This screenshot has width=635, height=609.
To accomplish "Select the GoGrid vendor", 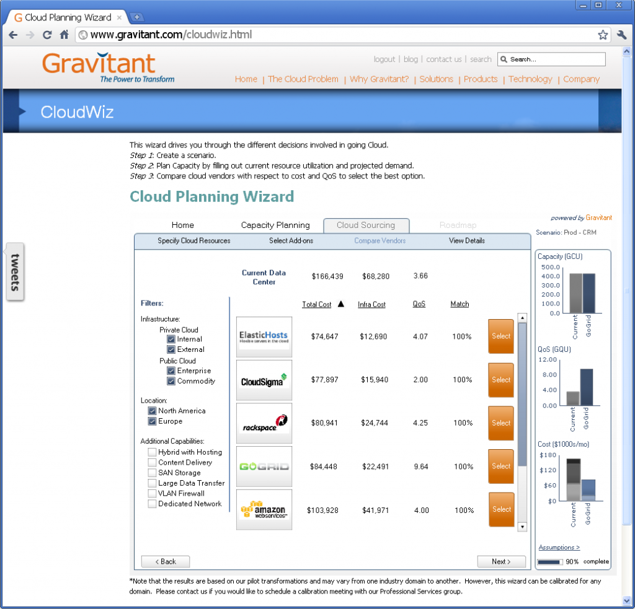I will 501,466.
